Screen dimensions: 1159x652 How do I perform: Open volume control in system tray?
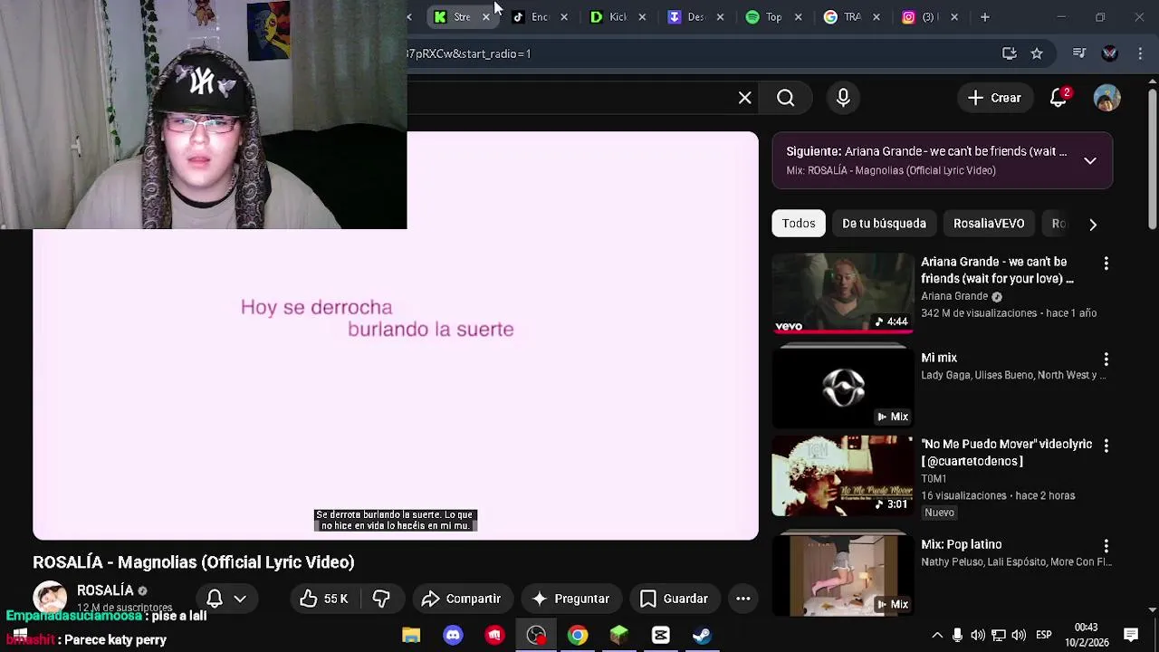(1019, 635)
